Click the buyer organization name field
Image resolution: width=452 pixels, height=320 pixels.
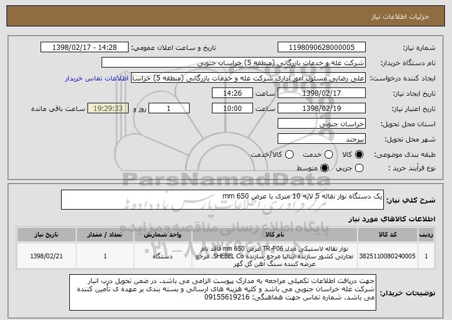(234, 63)
